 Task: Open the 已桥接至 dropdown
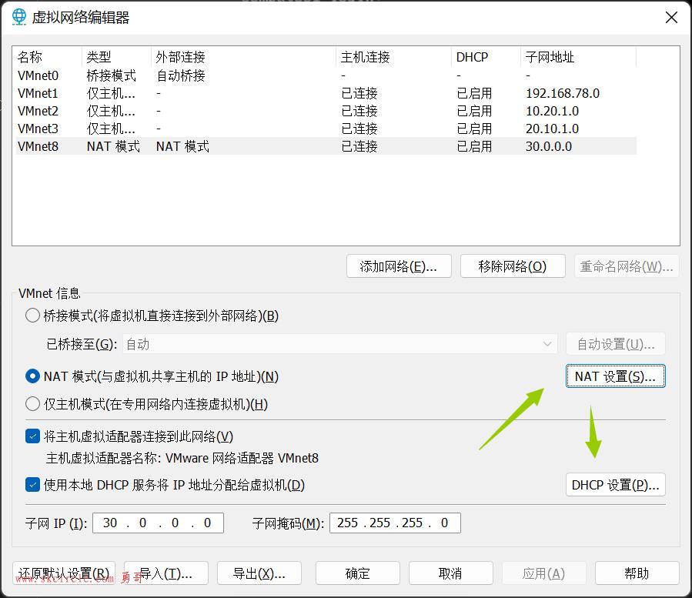coord(339,344)
